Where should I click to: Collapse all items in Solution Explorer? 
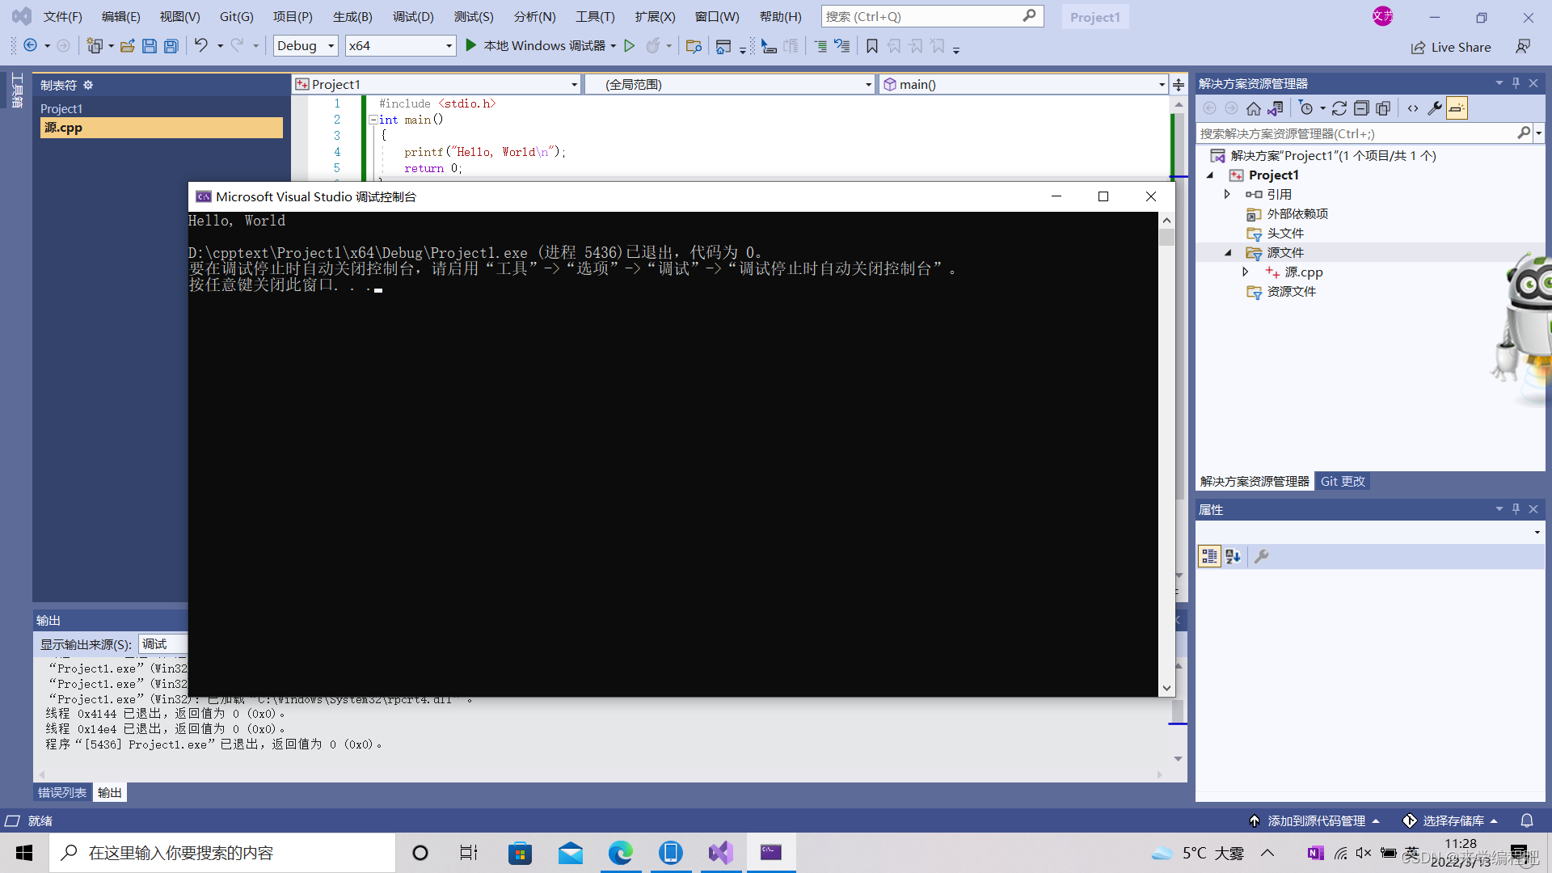click(1361, 108)
